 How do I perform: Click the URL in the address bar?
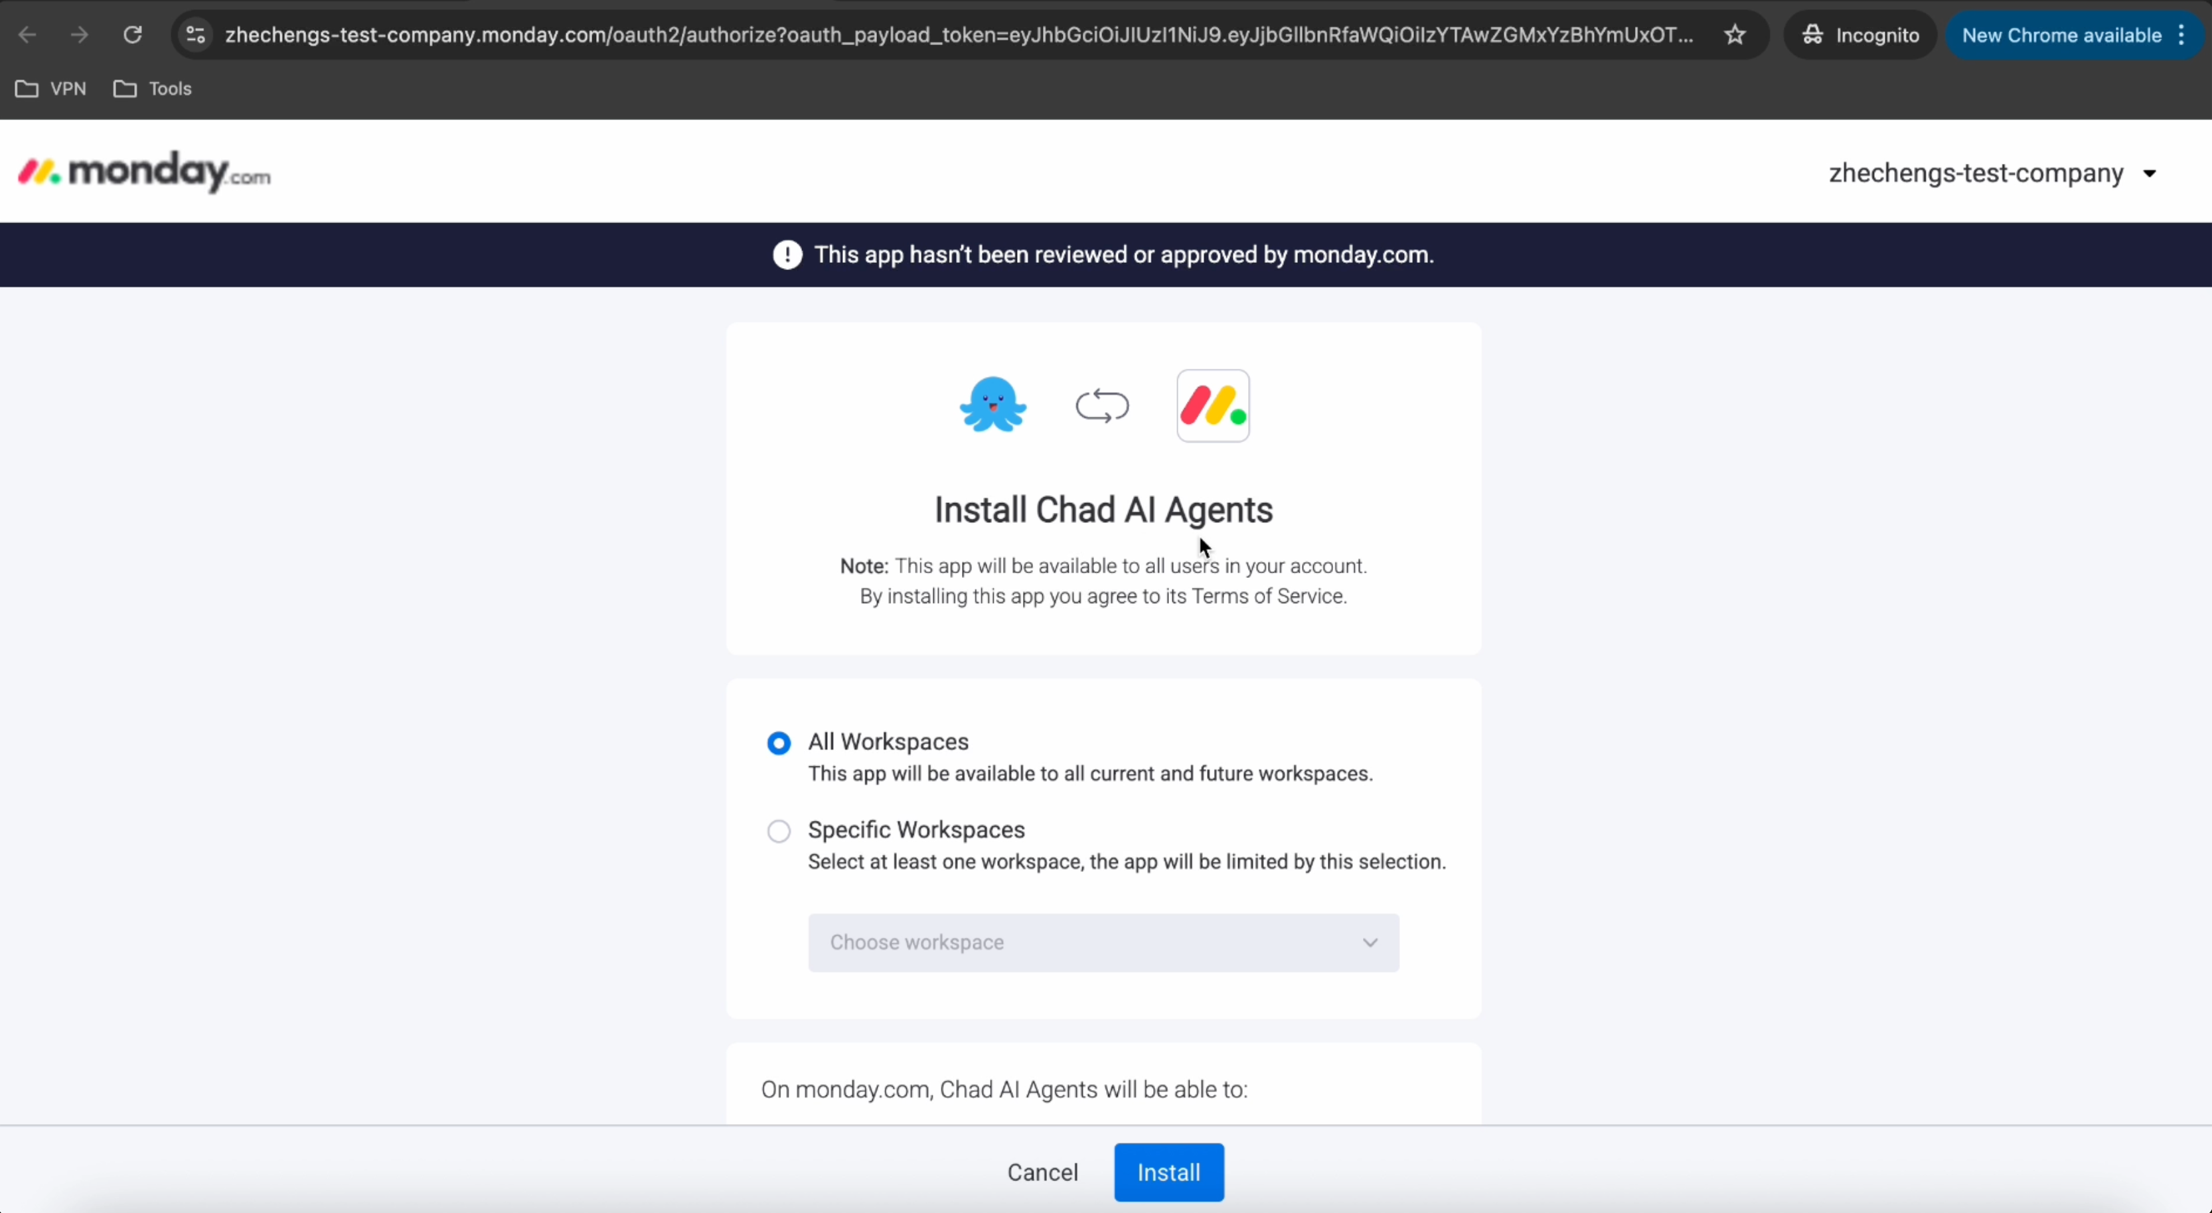(x=959, y=35)
